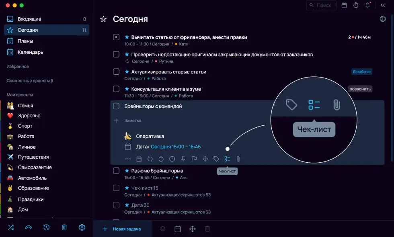Complete the Резюме брейншторма task checkbox

pos(116,170)
